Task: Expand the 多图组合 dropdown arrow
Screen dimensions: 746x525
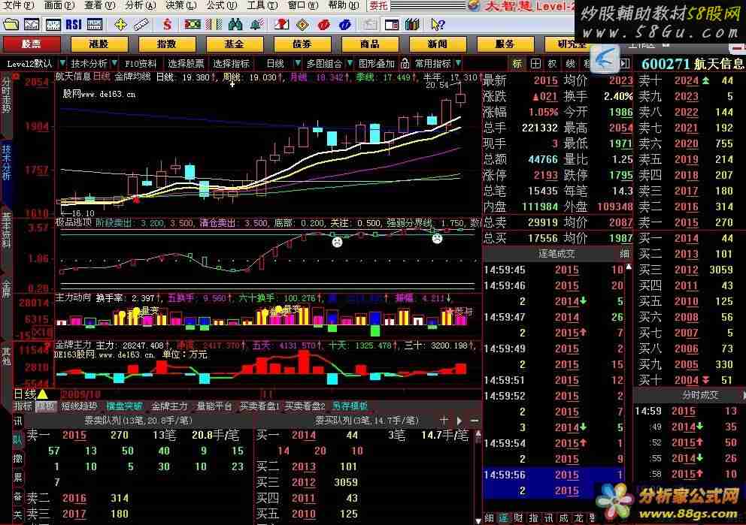Action: (350, 63)
